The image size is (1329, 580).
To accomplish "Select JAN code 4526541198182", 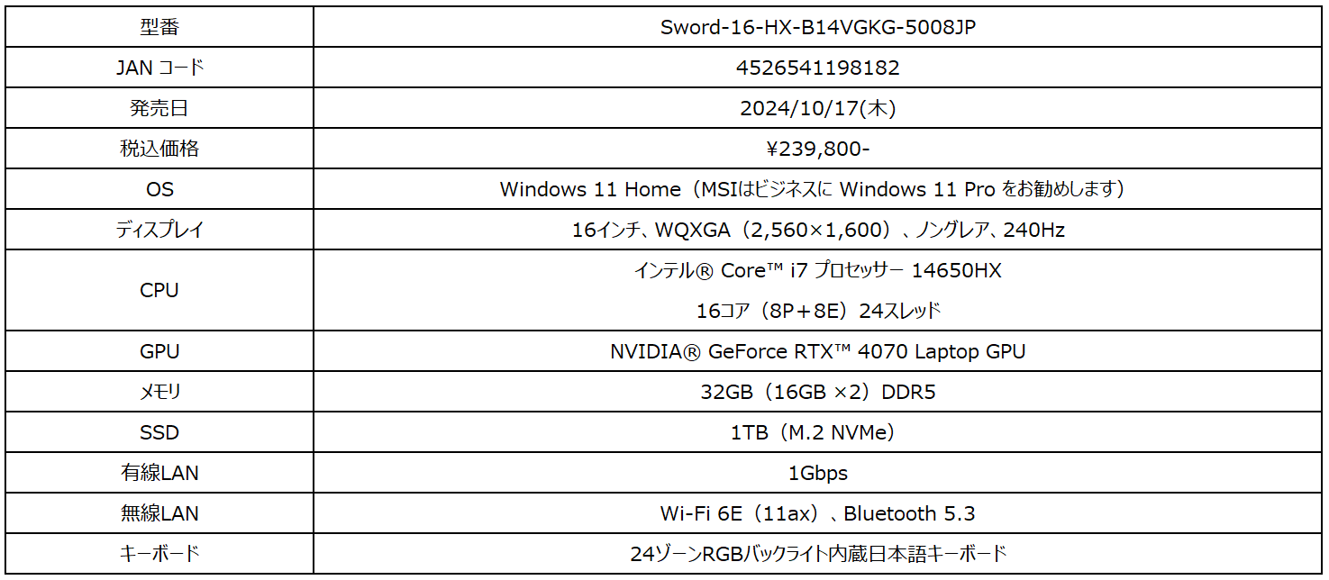I will 818,68.
